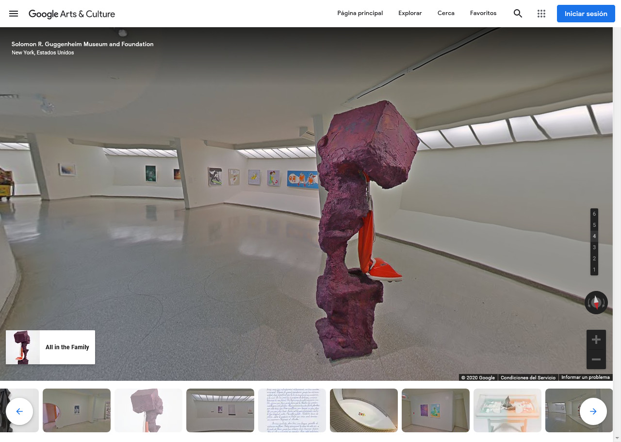Click the © 2020 Google copyright text
Viewport: 621px width, 442px height.
point(478,377)
